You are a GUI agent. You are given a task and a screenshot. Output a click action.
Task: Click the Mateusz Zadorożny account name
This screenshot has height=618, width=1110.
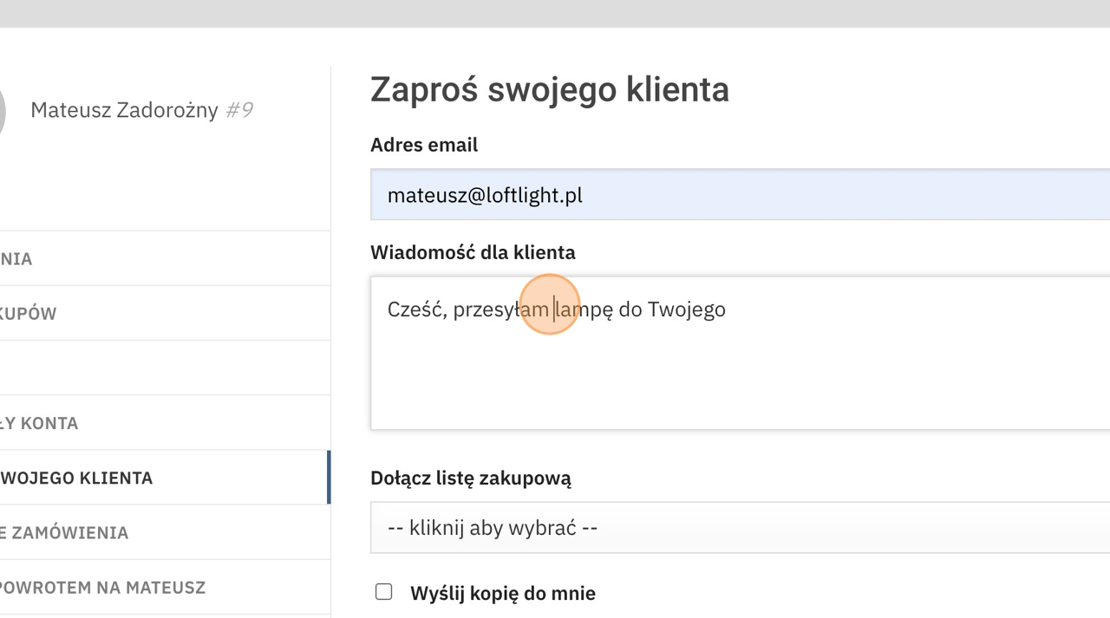[x=124, y=110]
